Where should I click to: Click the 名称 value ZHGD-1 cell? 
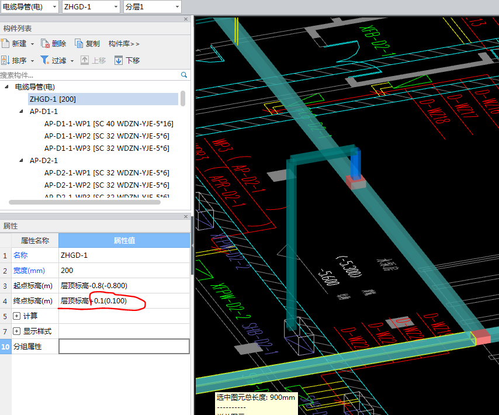coord(124,255)
